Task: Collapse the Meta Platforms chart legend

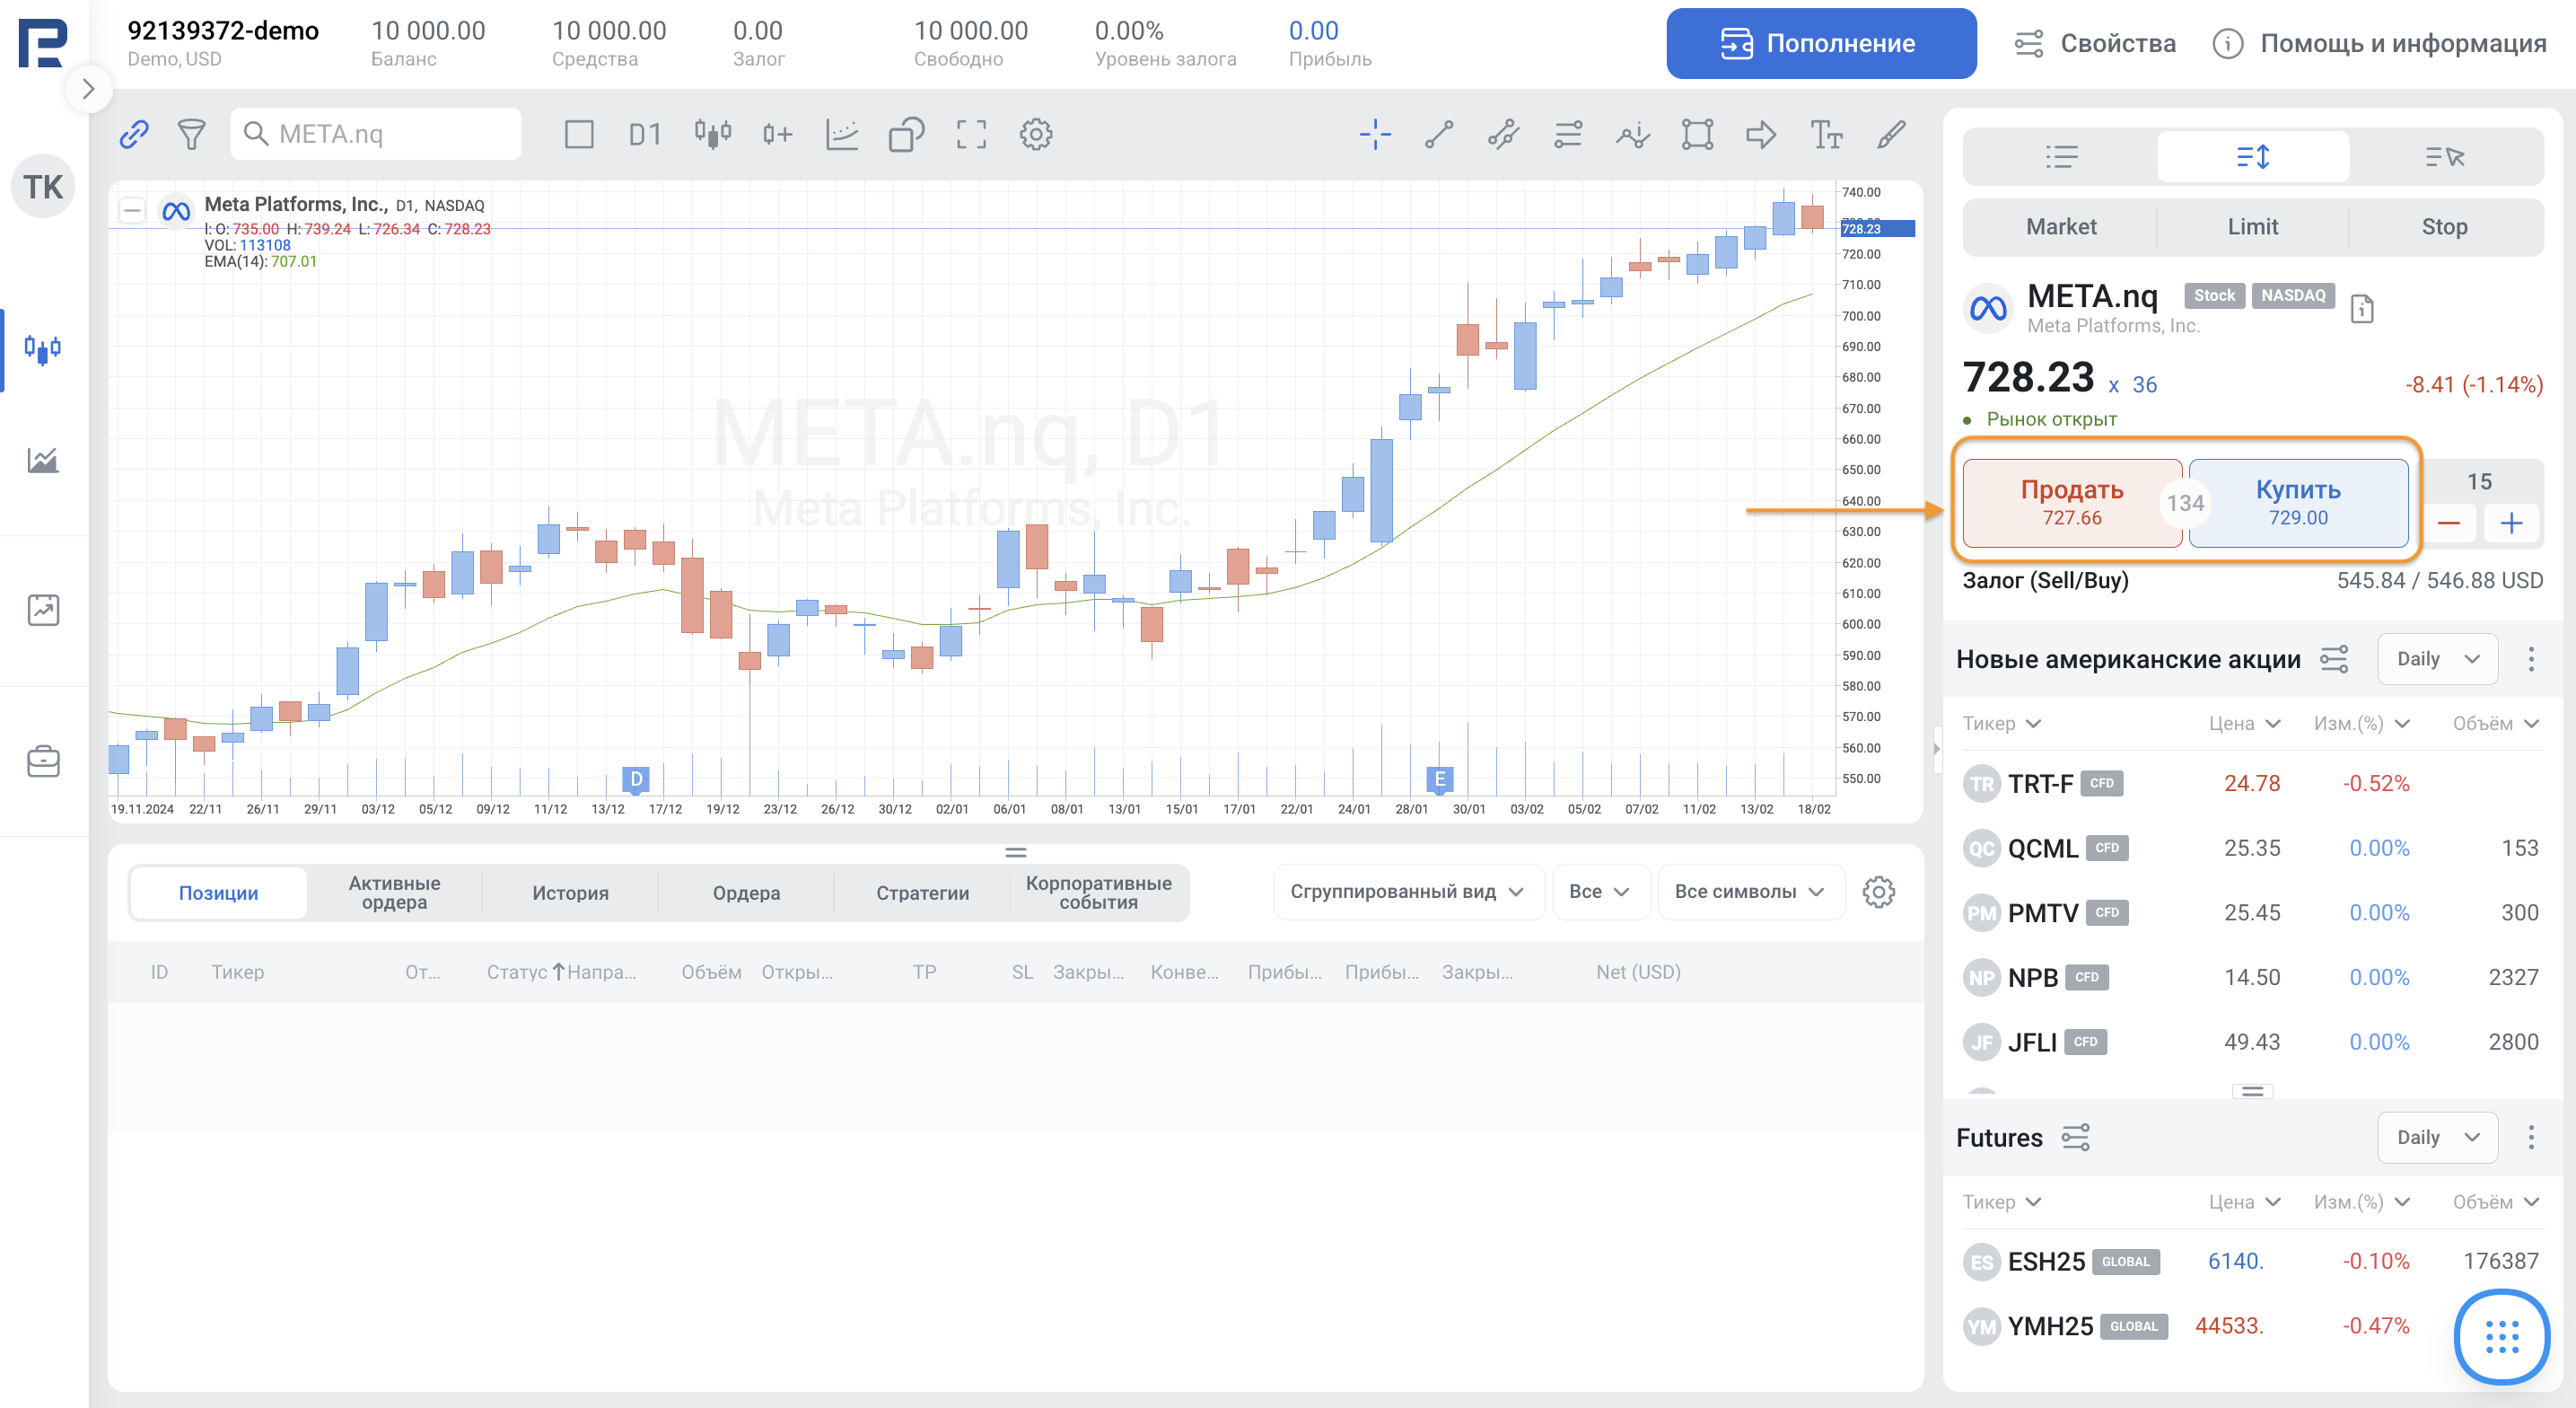Action: pyautogui.click(x=132, y=210)
